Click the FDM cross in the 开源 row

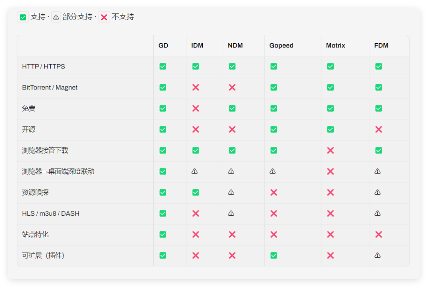pyautogui.click(x=378, y=129)
